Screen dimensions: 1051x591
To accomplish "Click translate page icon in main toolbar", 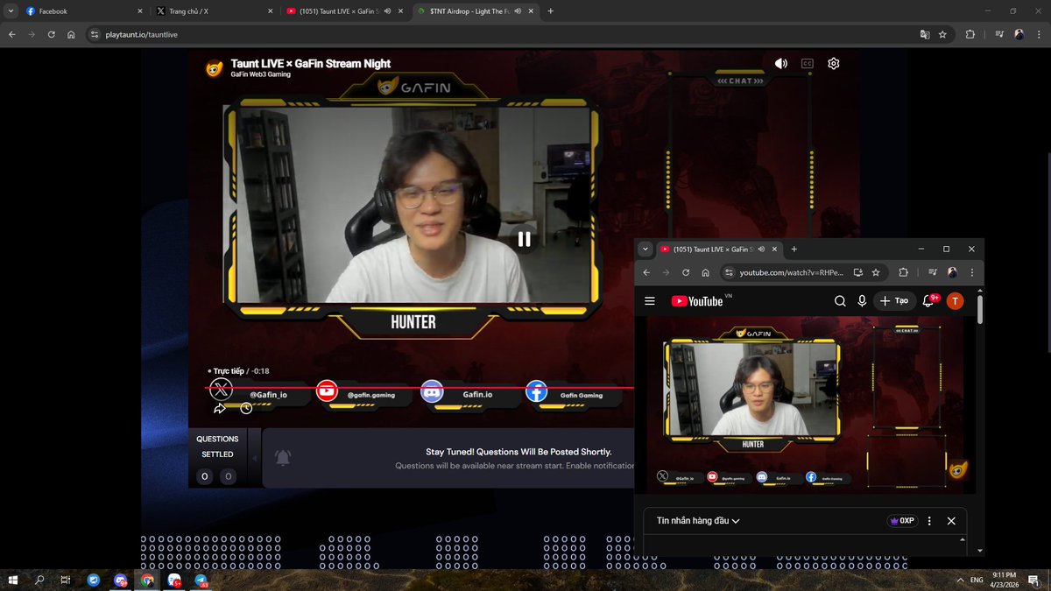I will [x=924, y=34].
